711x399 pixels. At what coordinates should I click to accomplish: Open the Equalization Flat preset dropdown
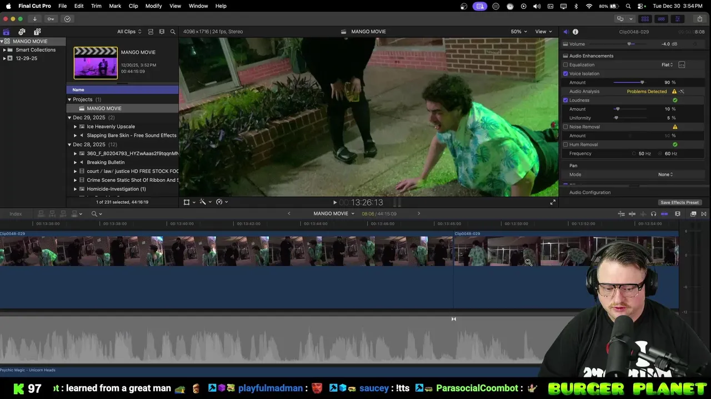pos(667,65)
